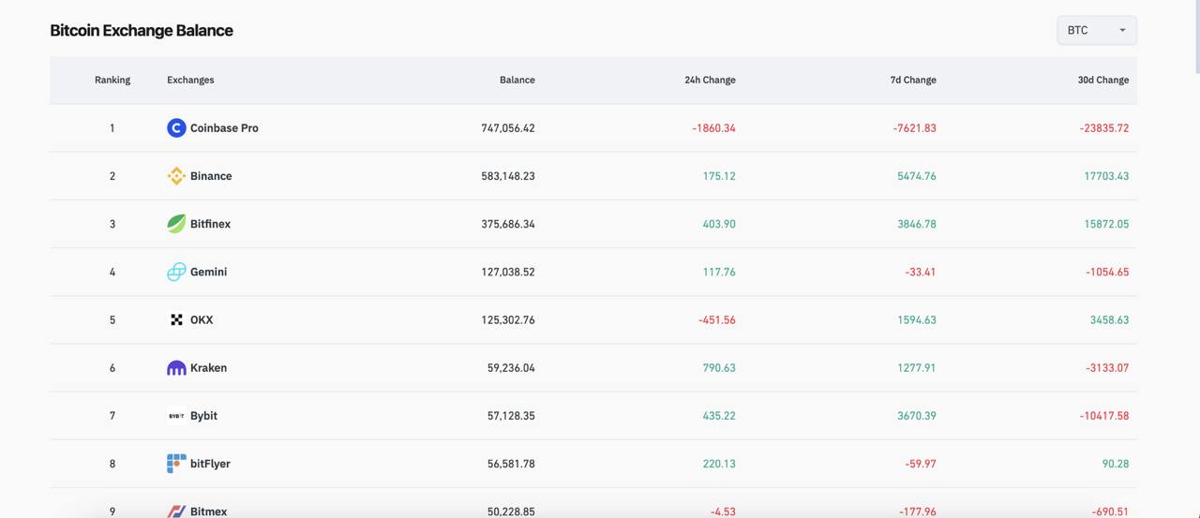Viewport: 1200px width, 518px height.
Task: Select the Kraken balance 59,236.04
Action: point(511,367)
